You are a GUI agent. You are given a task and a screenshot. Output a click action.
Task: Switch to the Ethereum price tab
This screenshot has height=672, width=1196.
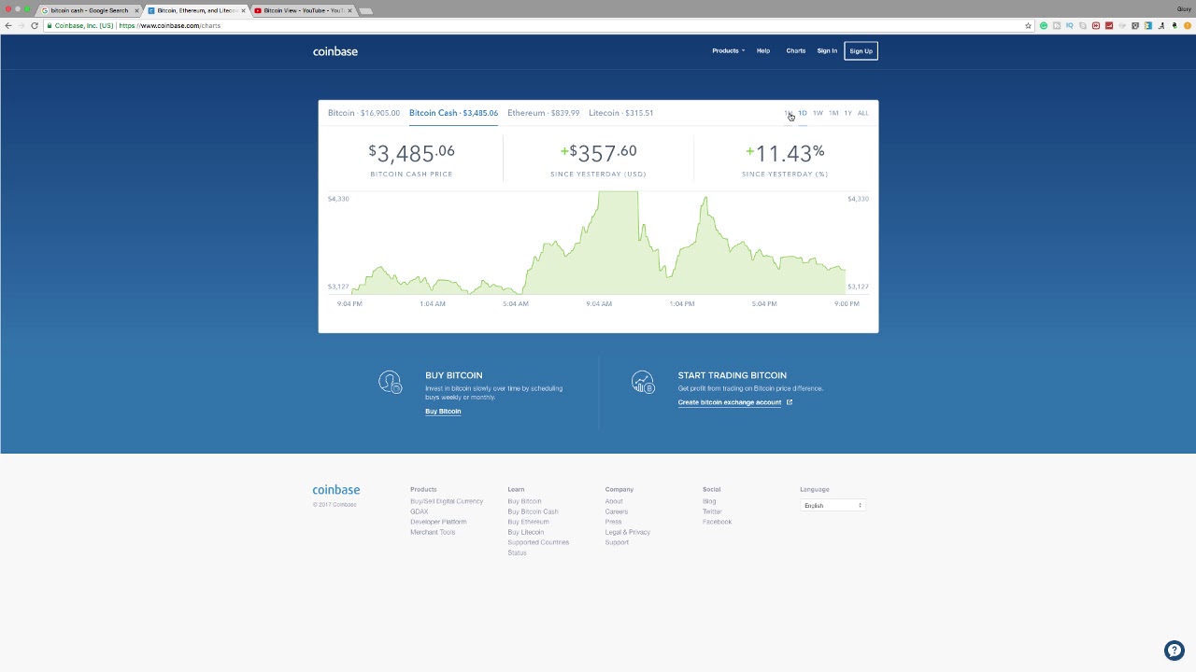pos(543,113)
